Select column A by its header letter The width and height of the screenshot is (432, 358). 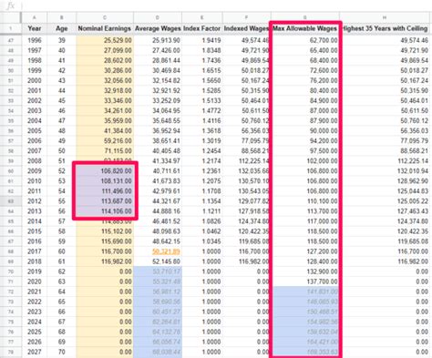[x=35, y=17]
